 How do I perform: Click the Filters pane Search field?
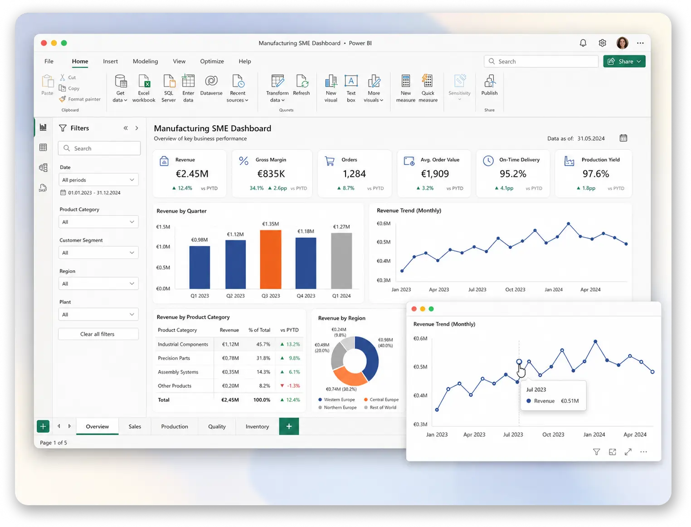pyautogui.click(x=99, y=148)
